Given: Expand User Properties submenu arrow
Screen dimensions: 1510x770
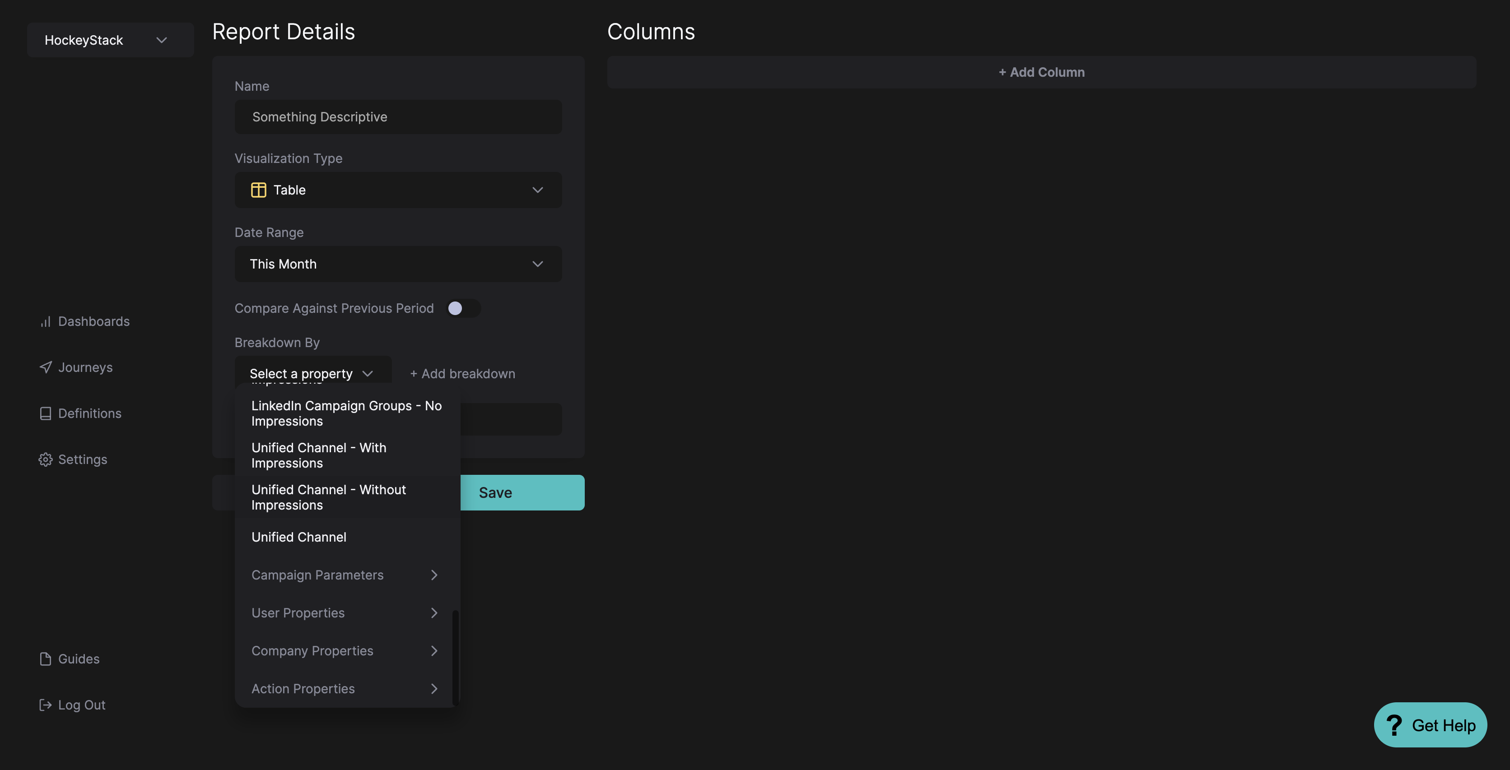Looking at the screenshot, I should pyautogui.click(x=434, y=613).
